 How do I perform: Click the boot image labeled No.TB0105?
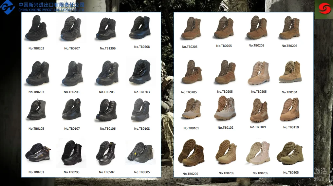(36, 110)
